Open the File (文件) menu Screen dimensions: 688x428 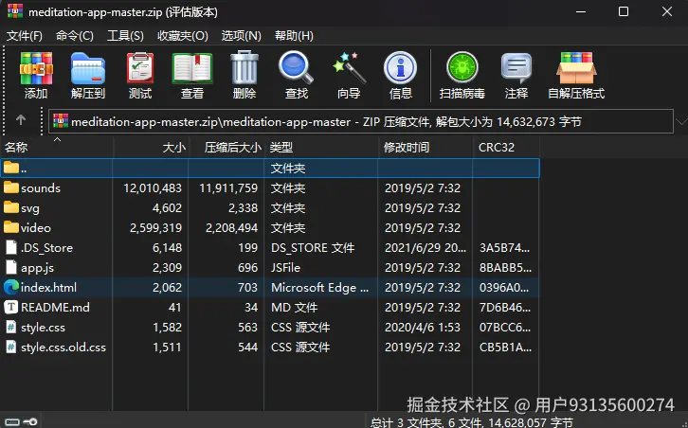24,36
